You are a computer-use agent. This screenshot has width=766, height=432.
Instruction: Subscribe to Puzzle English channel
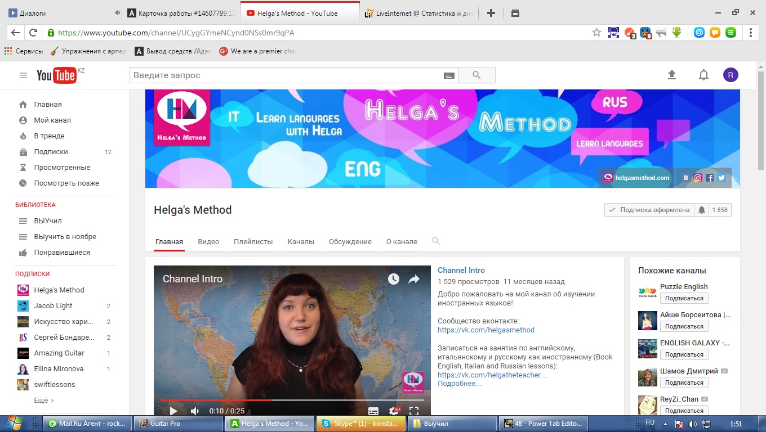point(684,298)
